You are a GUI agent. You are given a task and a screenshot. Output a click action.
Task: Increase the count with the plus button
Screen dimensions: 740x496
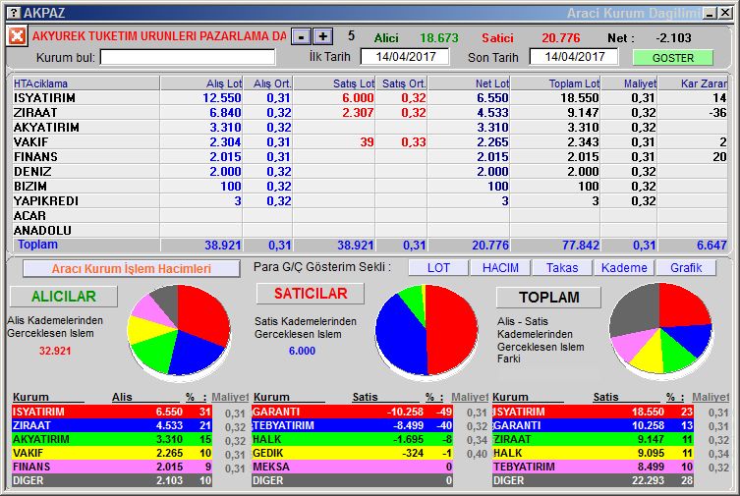[x=323, y=36]
